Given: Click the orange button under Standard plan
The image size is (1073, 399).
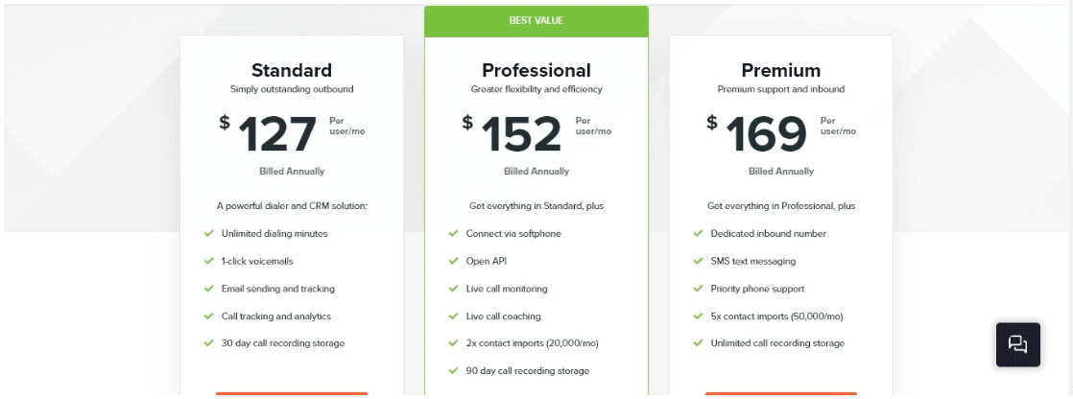Looking at the screenshot, I should (292, 395).
